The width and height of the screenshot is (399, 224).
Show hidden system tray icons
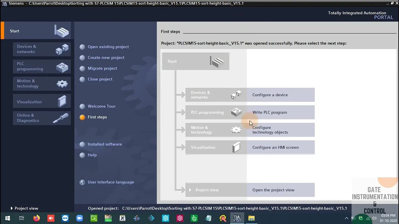pos(346,218)
